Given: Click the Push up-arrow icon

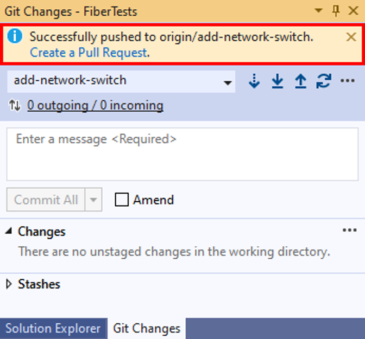Looking at the screenshot, I should (300, 81).
